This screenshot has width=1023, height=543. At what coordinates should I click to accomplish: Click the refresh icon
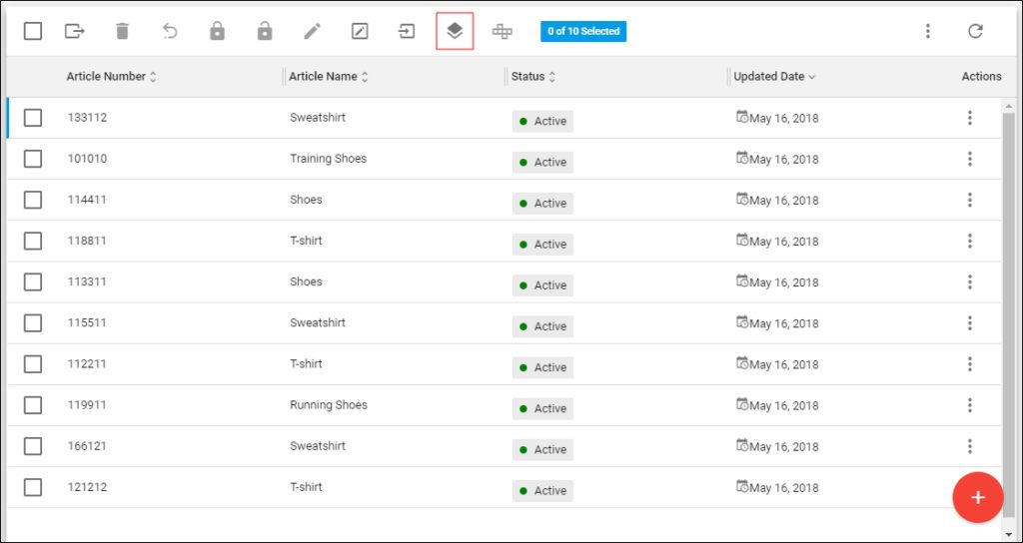[x=975, y=31]
